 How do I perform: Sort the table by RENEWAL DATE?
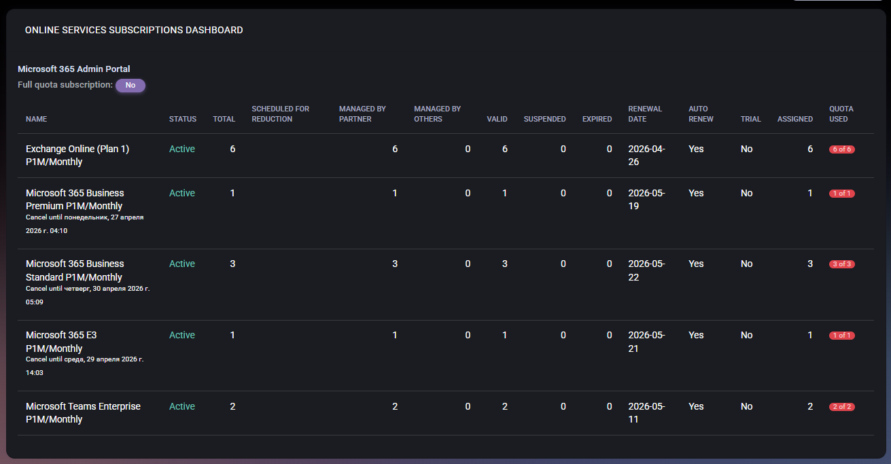coord(645,114)
